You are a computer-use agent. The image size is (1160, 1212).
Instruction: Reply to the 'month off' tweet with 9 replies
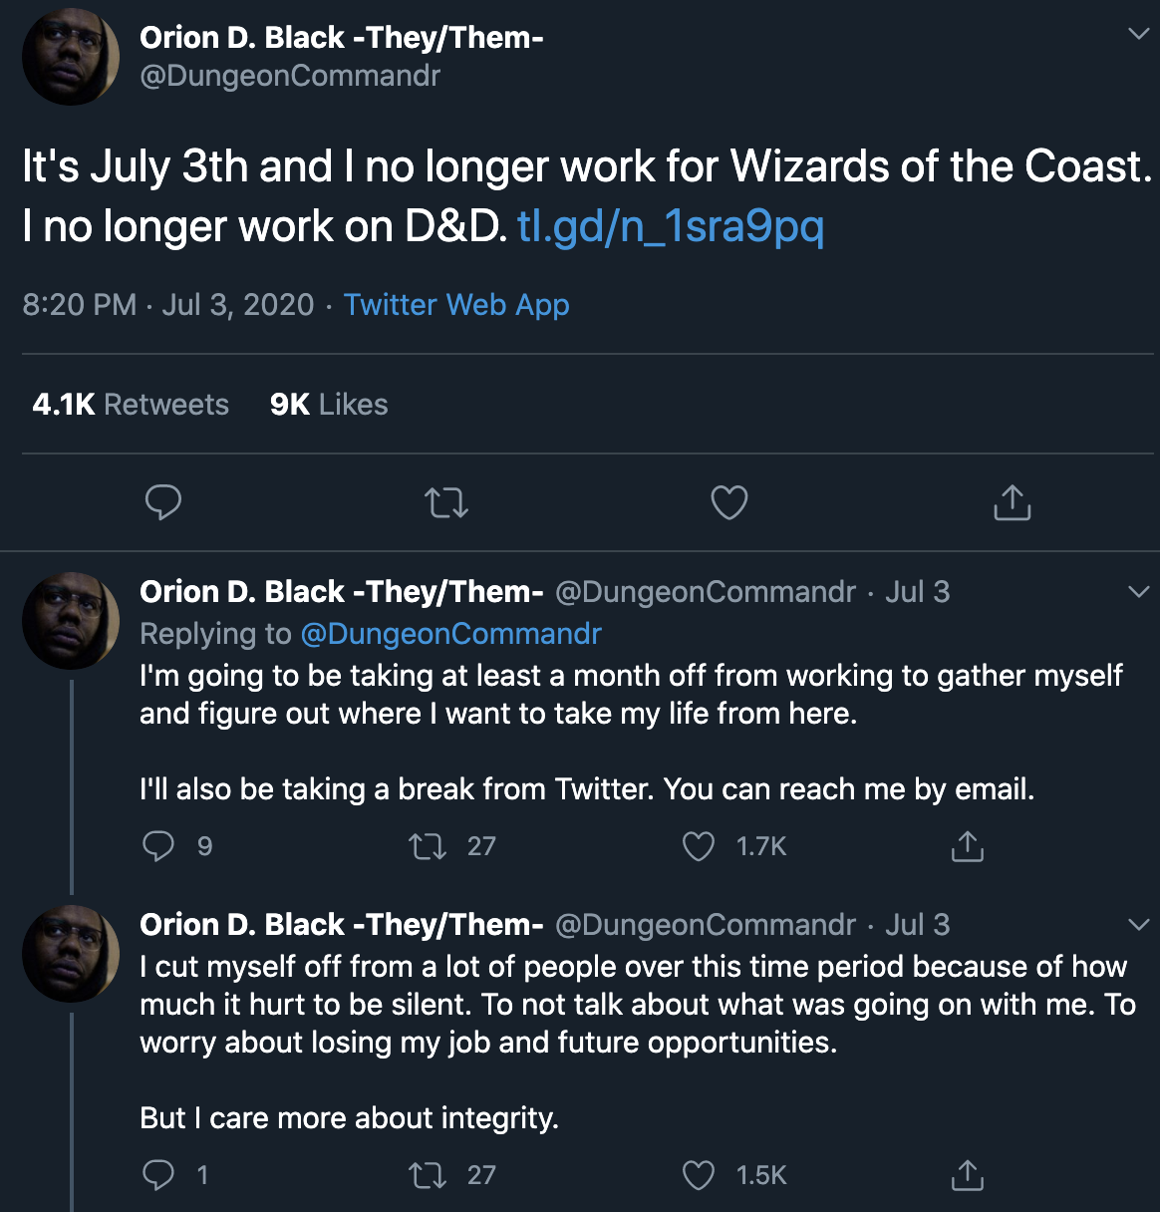pos(159,846)
